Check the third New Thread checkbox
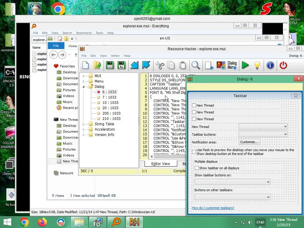Viewport: 304px width, 228px height. 194,119
